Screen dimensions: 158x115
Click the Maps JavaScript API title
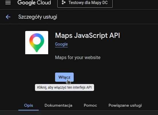[x=87, y=36]
